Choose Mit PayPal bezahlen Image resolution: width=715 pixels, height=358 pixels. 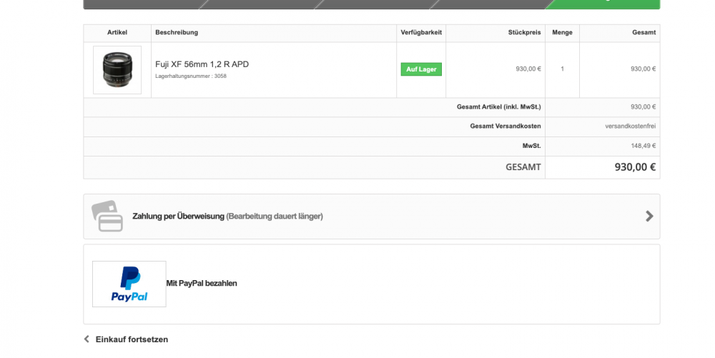coord(202,283)
